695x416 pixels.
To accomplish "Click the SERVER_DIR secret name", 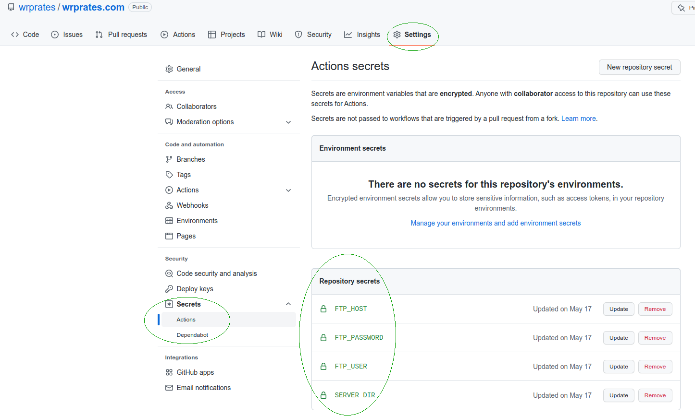I will (355, 395).
